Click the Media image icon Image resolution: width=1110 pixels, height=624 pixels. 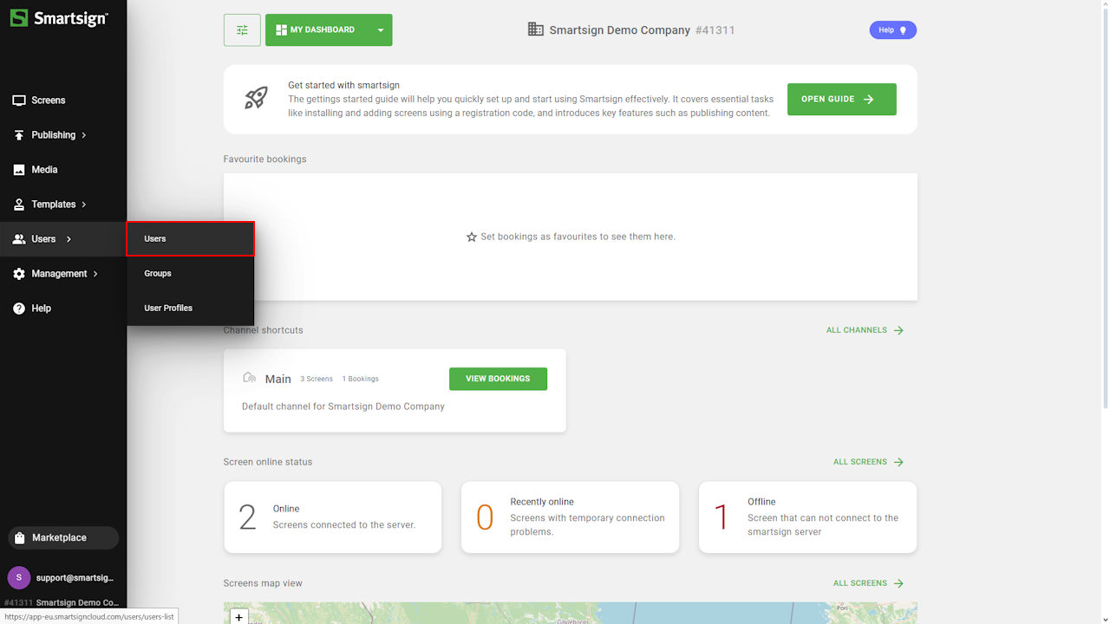coord(19,170)
